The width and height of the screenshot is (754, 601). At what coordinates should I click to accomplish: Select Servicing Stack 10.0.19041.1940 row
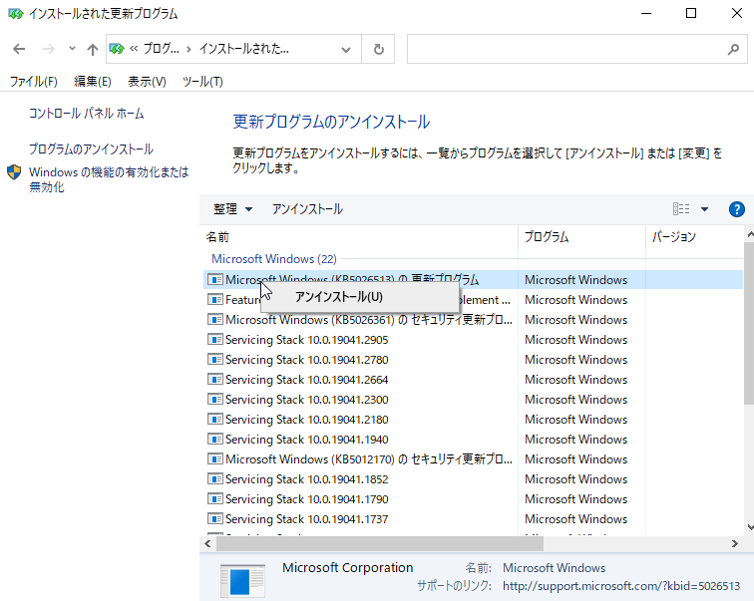(473, 440)
